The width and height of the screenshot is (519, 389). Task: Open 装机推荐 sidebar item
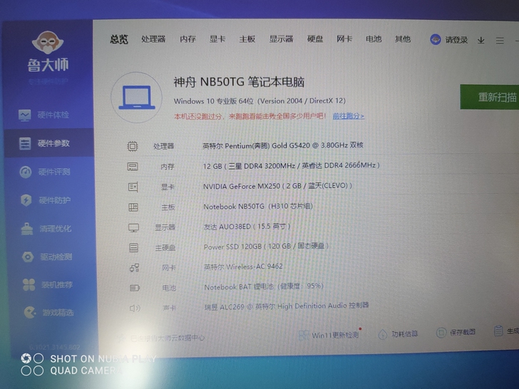48,284
